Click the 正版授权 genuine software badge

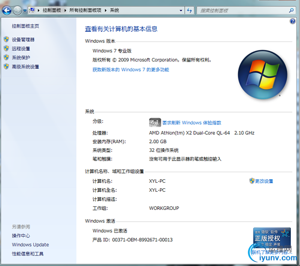pos(272,237)
